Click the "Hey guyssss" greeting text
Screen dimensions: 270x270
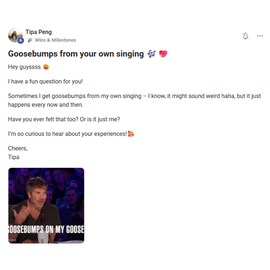click(24, 67)
